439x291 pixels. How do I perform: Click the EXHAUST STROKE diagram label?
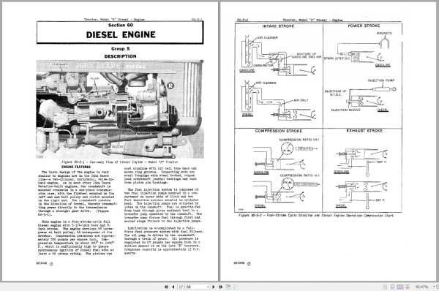click(x=364, y=131)
